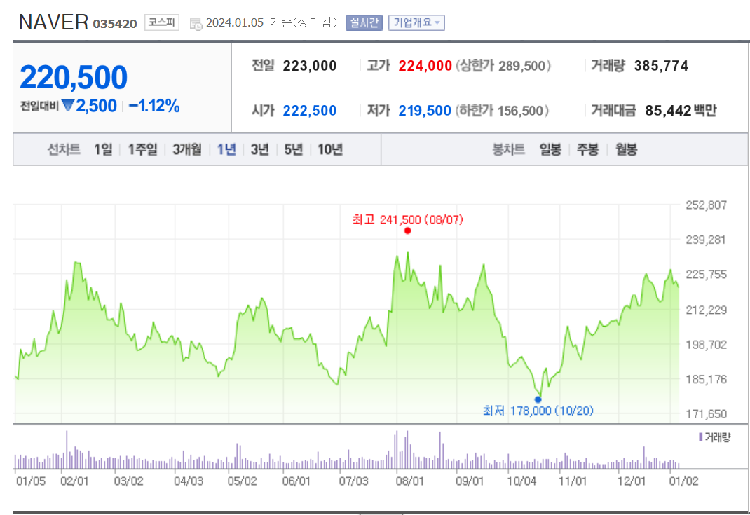Click the 03/02 x-axis date
The height and width of the screenshot is (515, 750).
129,481
